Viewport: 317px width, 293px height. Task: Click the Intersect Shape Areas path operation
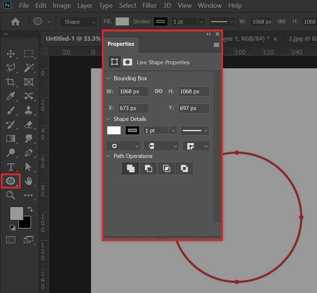point(166,168)
